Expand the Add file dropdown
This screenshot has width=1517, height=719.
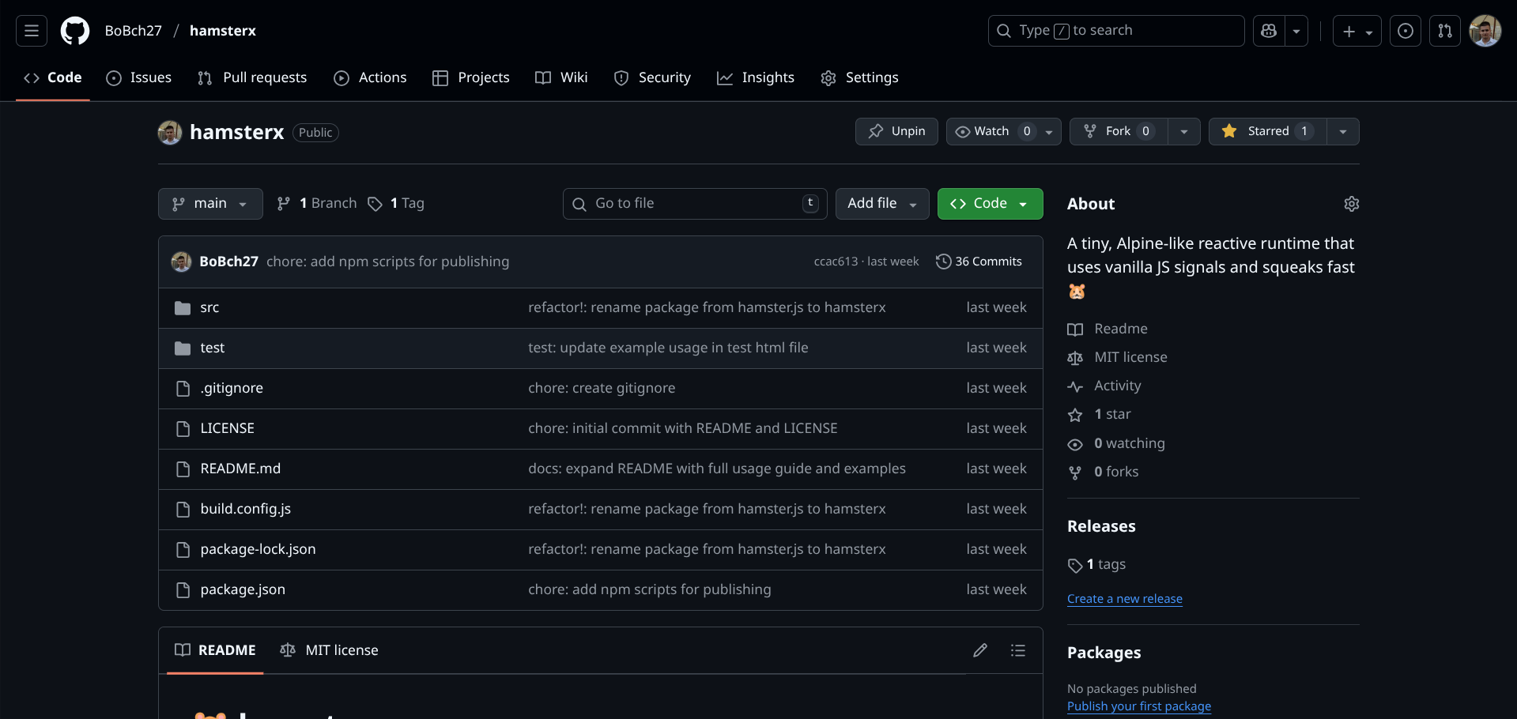[x=881, y=204]
